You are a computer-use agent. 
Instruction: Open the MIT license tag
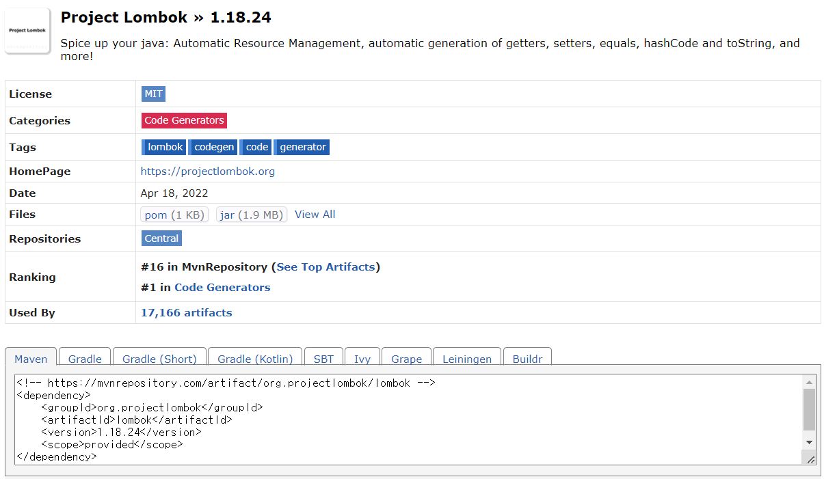tap(153, 94)
